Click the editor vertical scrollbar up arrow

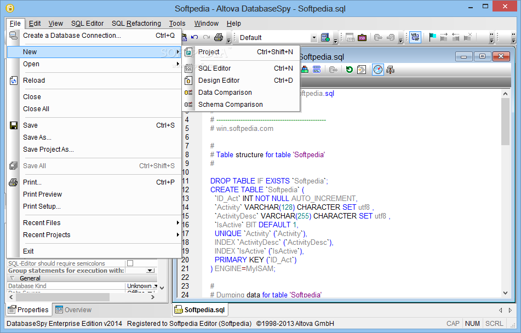(x=505, y=94)
